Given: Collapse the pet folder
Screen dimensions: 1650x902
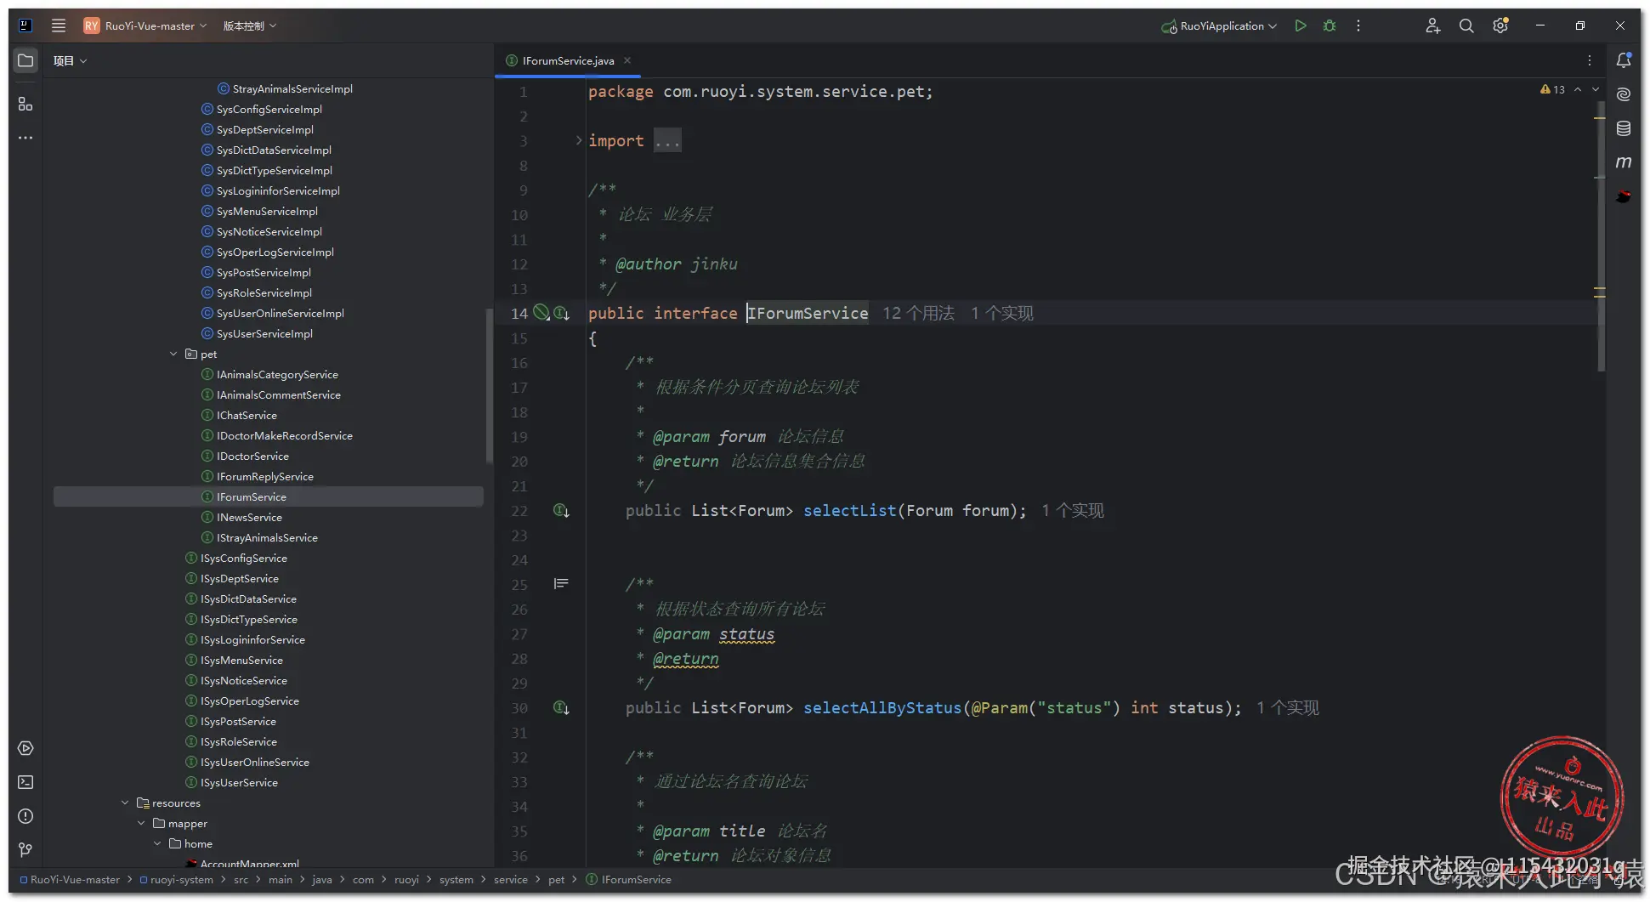Looking at the screenshot, I should [173, 355].
